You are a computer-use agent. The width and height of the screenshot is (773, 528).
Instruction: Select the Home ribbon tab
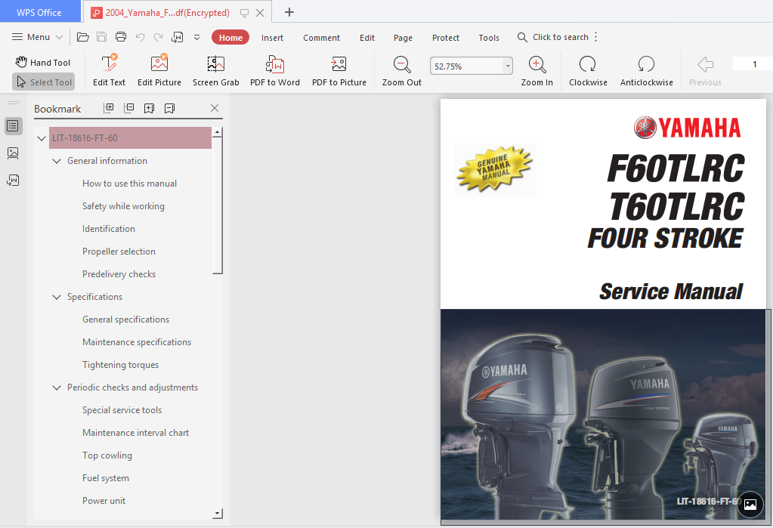tap(230, 38)
